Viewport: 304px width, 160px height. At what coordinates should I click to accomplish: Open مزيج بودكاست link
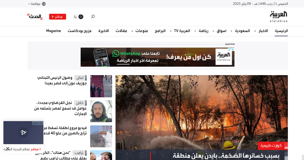coord(80,31)
